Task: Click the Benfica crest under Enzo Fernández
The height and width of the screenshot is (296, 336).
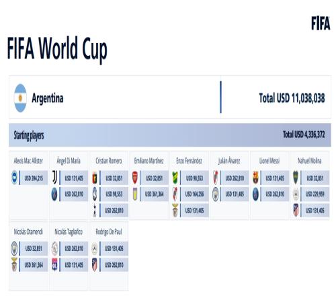Action: 175,210
